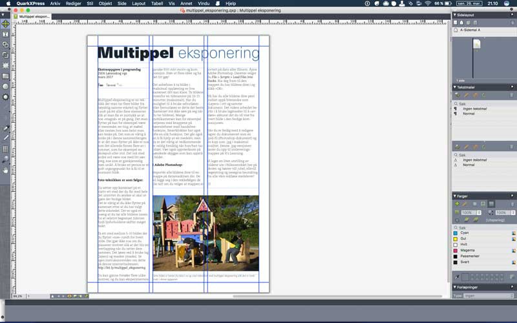Select the Gul color swatch
517x323 pixels.
[x=456, y=238]
